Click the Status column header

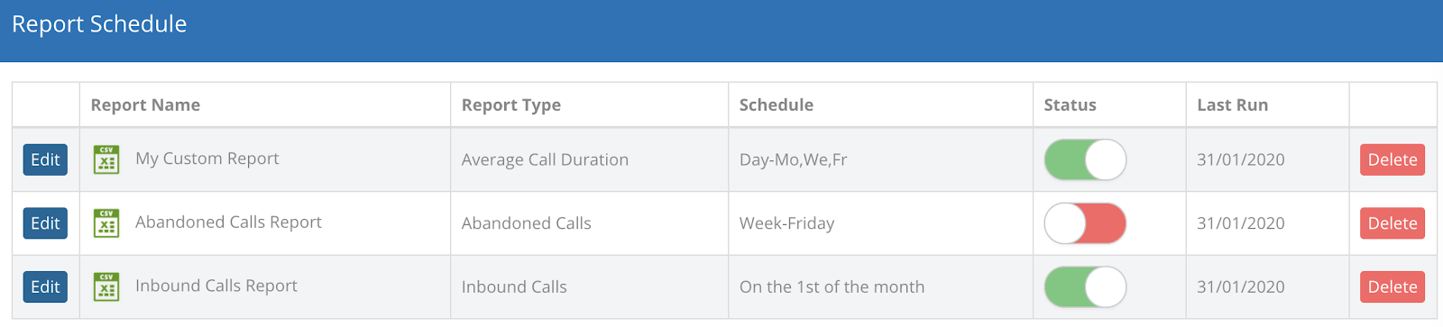point(1071,104)
